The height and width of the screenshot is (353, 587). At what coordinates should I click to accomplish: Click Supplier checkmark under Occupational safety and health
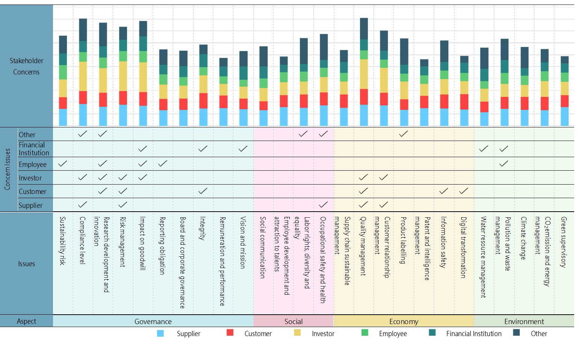point(323,205)
